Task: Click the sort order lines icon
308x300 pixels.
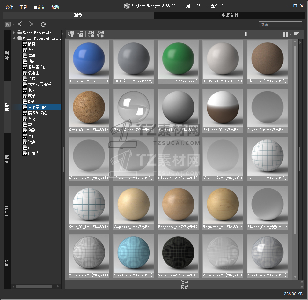Action: pos(296,34)
